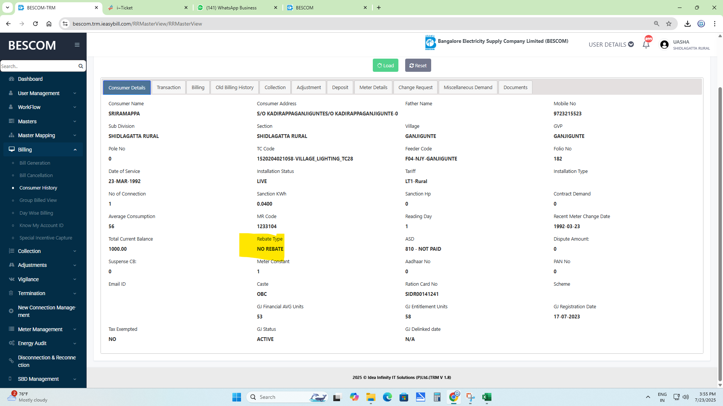Click the Reset button
This screenshot has width=723, height=406.
pos(418,65)
